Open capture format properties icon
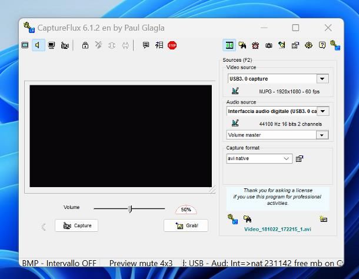Viewport: 359px width, 279px height. click(x=300, y=158)
